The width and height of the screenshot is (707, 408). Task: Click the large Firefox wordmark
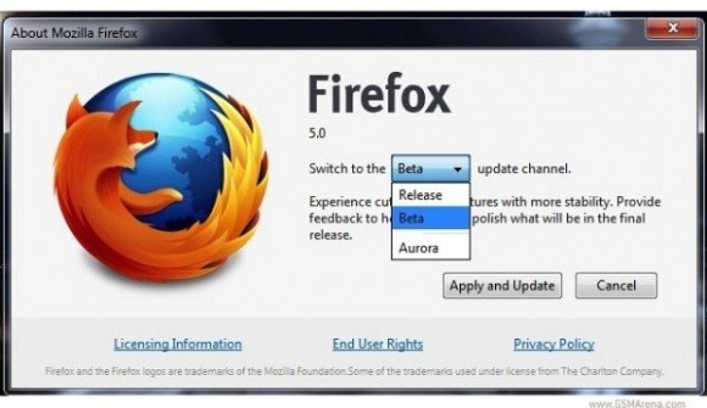click(x=379, y=95)
